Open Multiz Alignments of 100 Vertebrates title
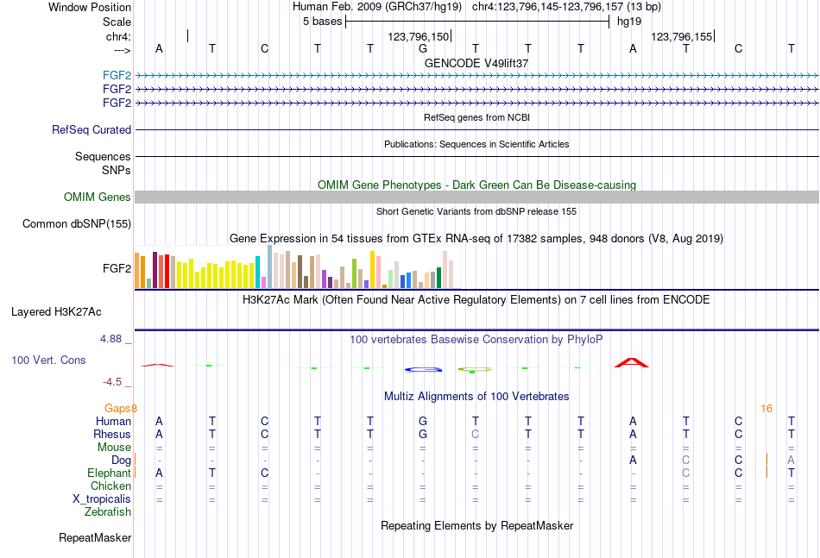Image resolution: width=820 pixels, height=558 pixels. coord(476,397)
